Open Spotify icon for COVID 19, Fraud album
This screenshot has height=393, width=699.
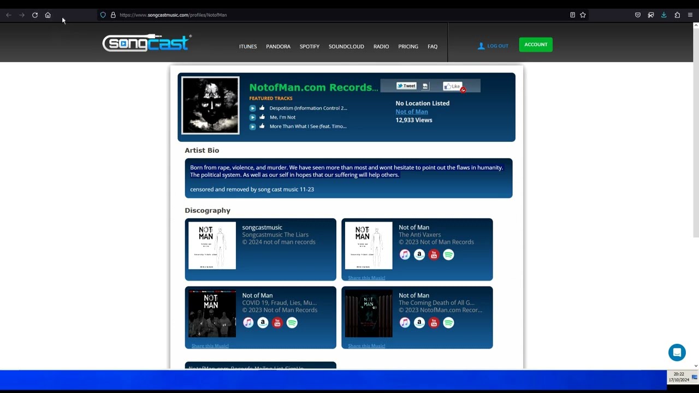[x=292, y=323]
